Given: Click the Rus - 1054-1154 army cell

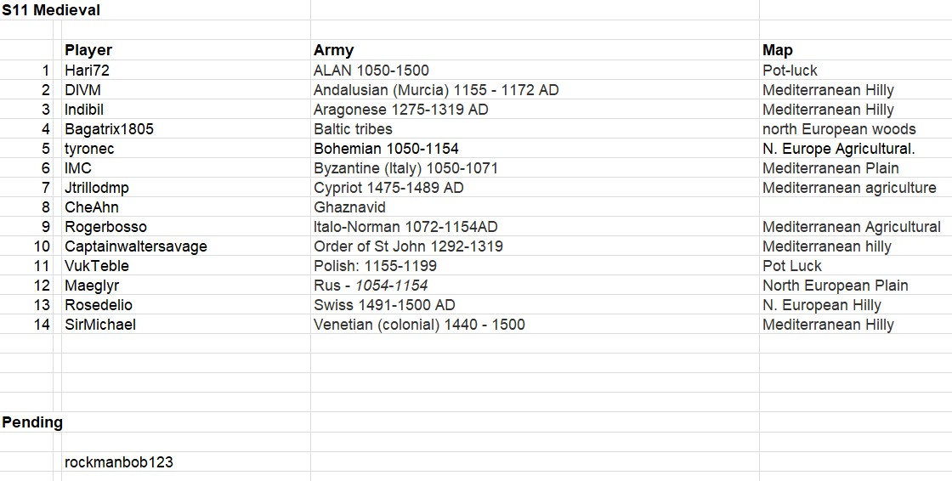Looking at the screenshot, I should [535, 286].
